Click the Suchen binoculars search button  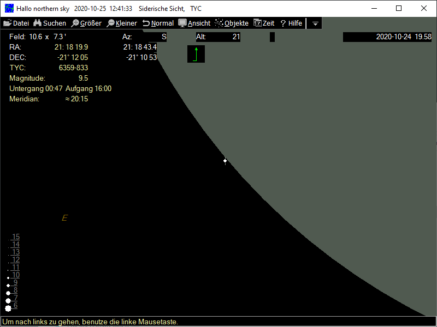(50, 23)
